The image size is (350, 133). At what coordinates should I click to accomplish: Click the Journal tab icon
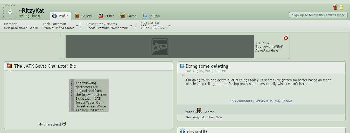(x=145, y=16)
